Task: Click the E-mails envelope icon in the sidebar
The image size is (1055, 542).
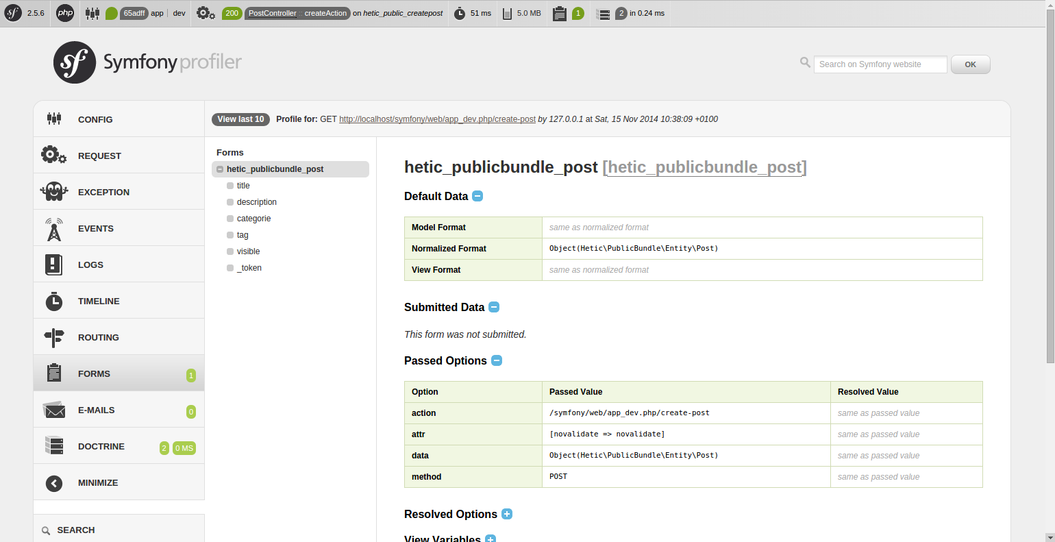Action: coord(54,410)
